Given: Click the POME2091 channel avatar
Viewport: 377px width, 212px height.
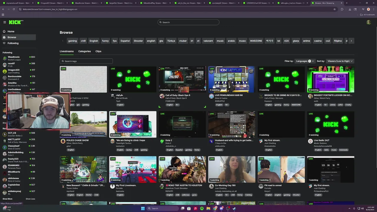Looking at the screenshot, I should pyautogui.click(x=162, y=96).
